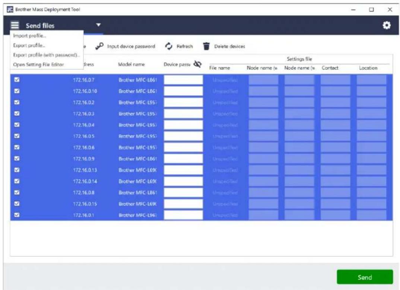Minimize the Brother Mass Deployment Tool window

[353, 10]
